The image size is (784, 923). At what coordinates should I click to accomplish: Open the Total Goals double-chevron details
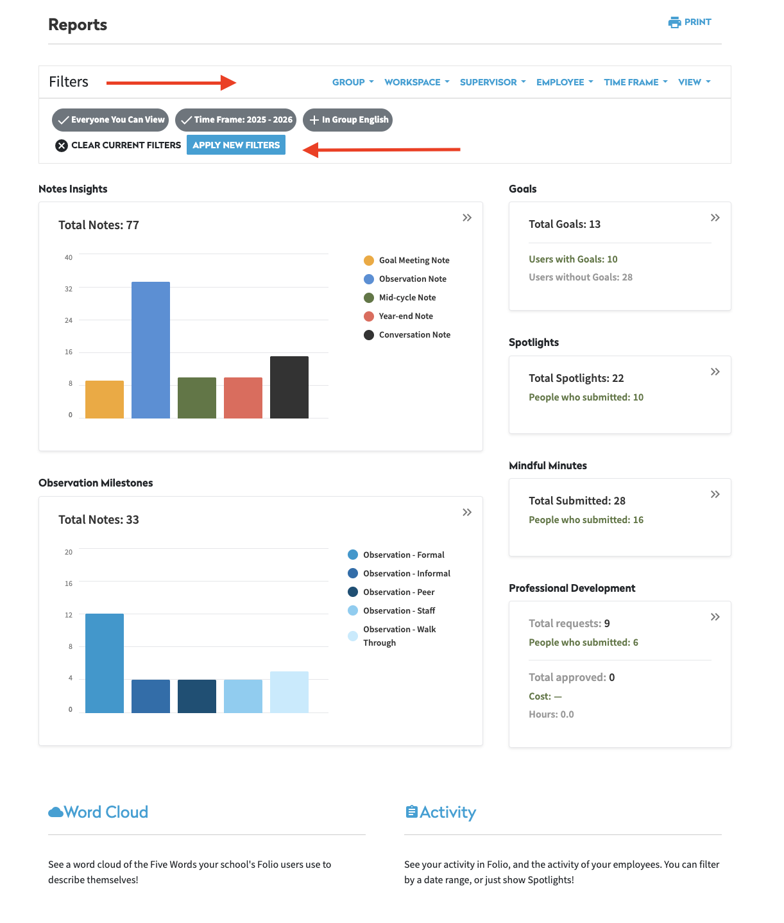coord(715,218)
